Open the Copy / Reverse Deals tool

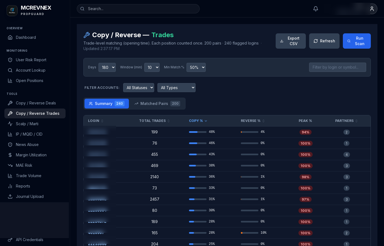[36, 103]
